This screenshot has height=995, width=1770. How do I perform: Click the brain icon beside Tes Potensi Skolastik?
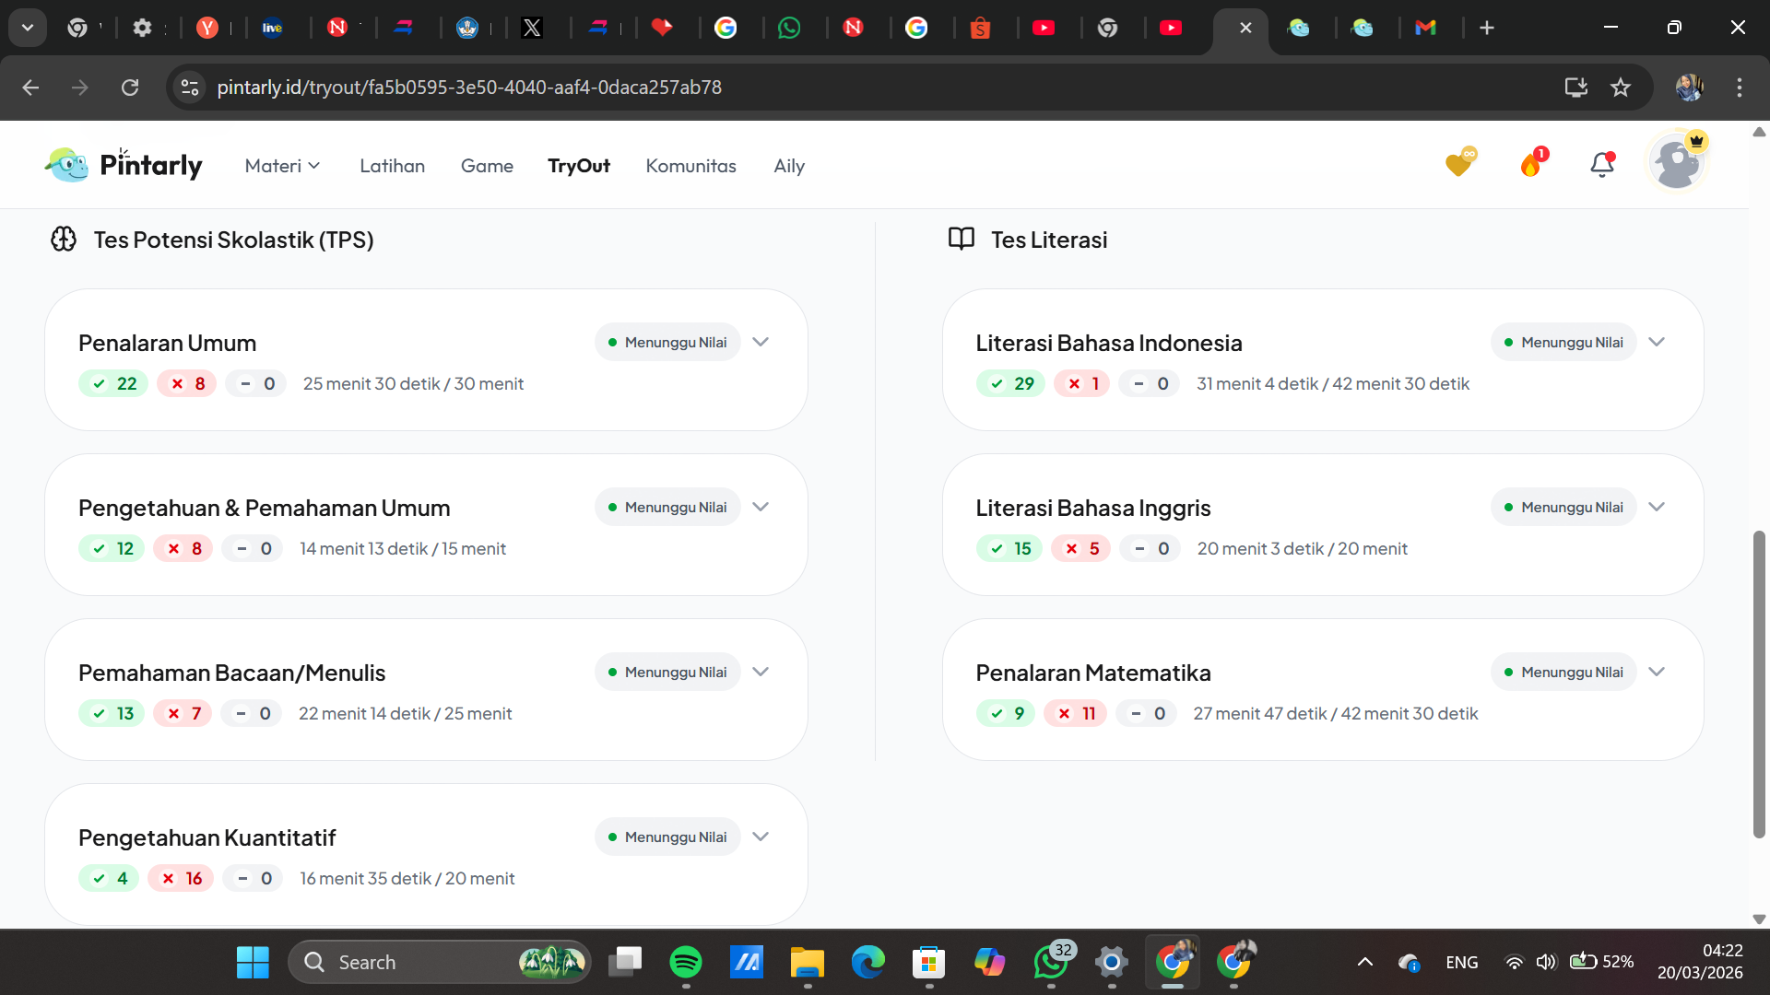(x=64, y=240)
